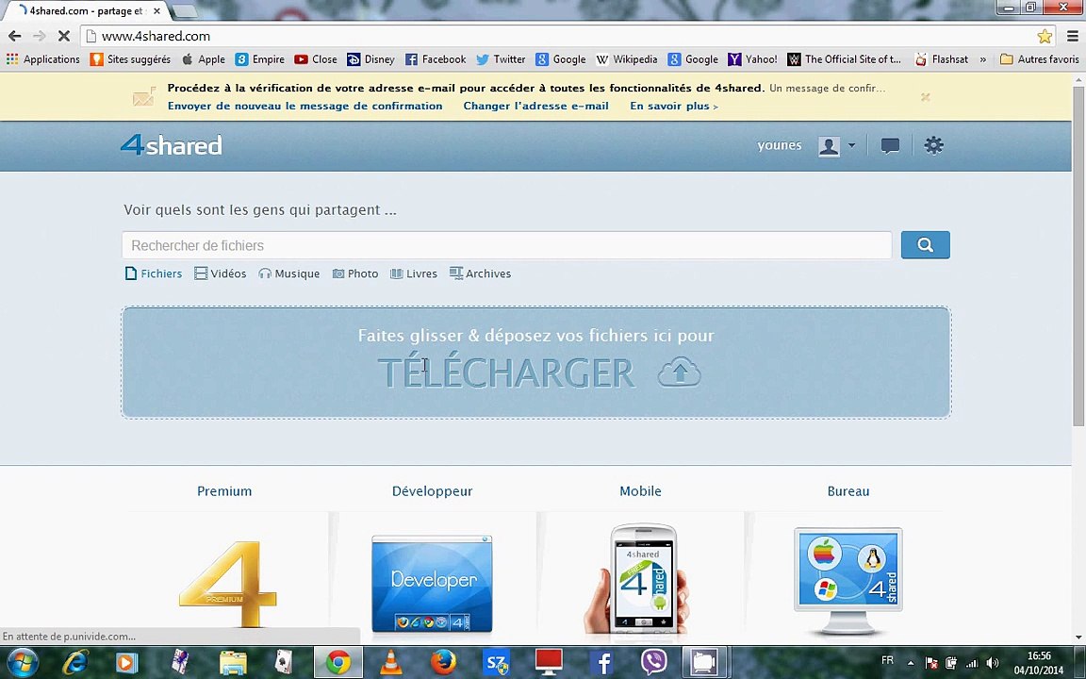This screenshot has width=1086, height=679.
Task: Show hidden tray icons arrow
Action: pos(911,663)
